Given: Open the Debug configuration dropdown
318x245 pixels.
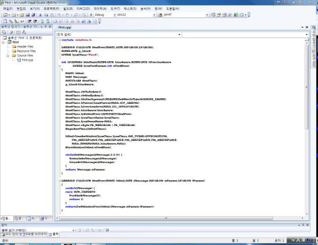Looking at the screenshot, I should 114,15.
